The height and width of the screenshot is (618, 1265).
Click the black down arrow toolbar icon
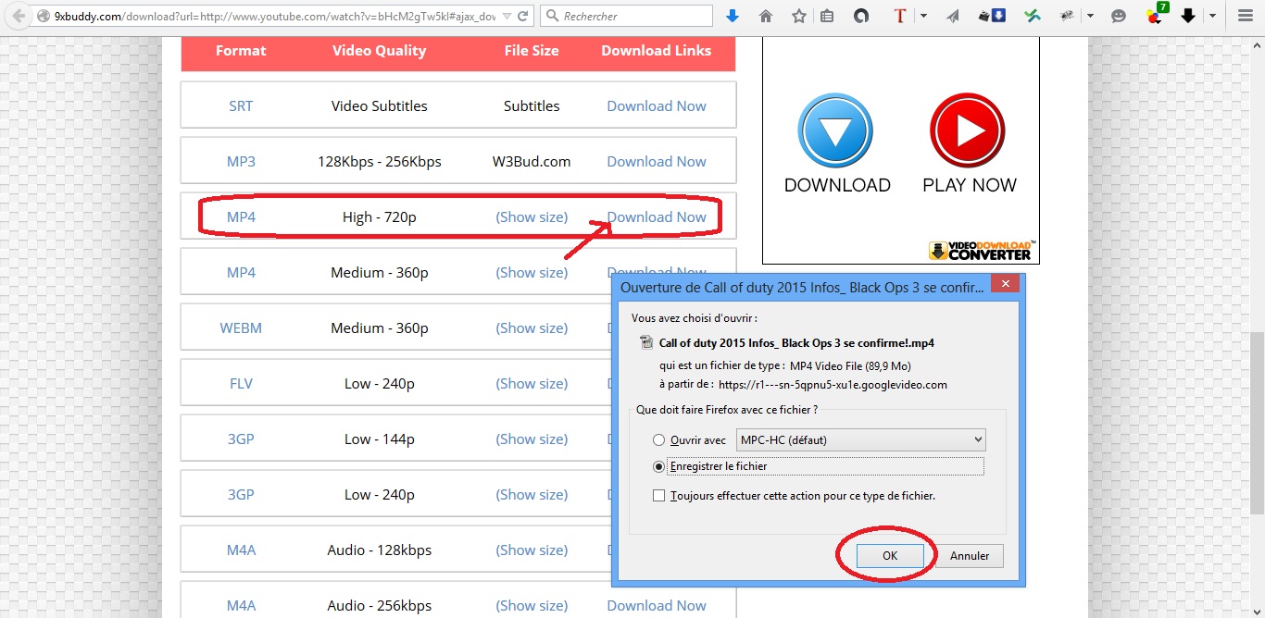[1188, 16]
